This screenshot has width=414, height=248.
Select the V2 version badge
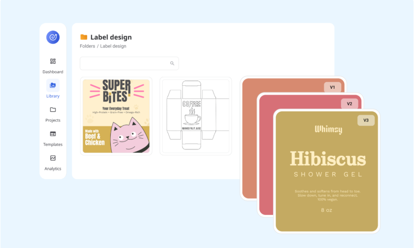point(349,104)
